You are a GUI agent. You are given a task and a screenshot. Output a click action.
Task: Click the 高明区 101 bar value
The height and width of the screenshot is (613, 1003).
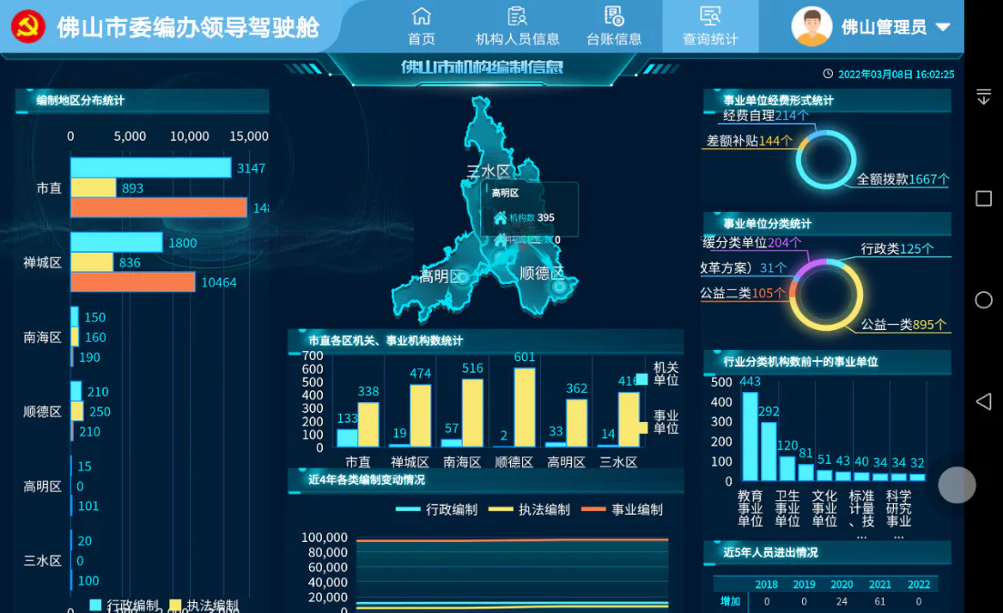[x=88, y=507]
